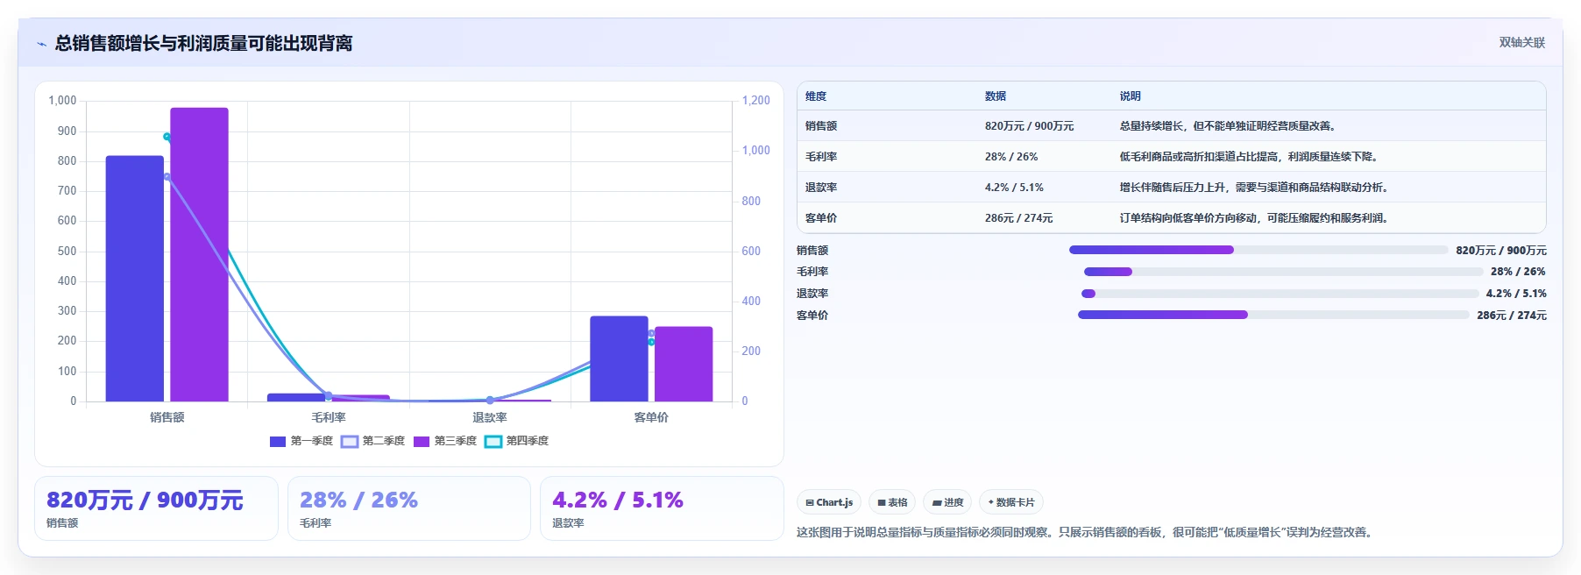The width and height of the screenshot is (1581, 575).
Task: Select the 进度 tag chip
Action: tap(947, 502)
